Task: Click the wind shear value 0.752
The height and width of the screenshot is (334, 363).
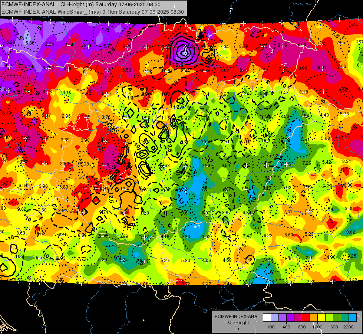Action: pos(48,68)
